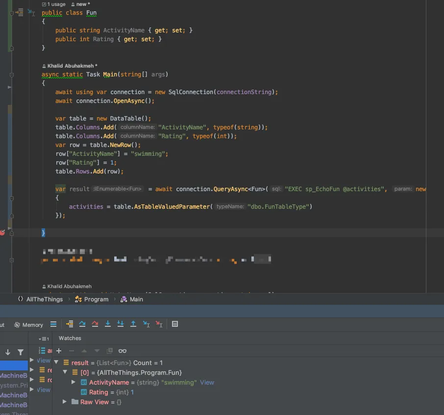Fold the anonymous object block below QueryAsync
The width and height of the screenshot is (444, 415).
click(x=12, y=198)
